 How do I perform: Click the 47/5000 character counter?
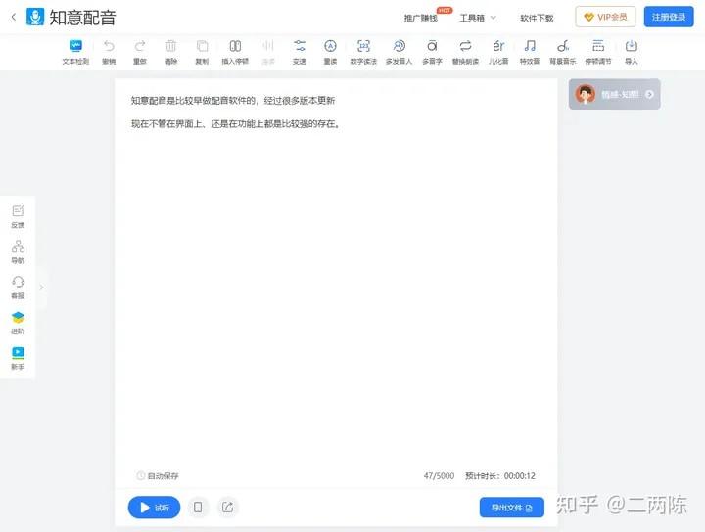[x=439, y=476]
